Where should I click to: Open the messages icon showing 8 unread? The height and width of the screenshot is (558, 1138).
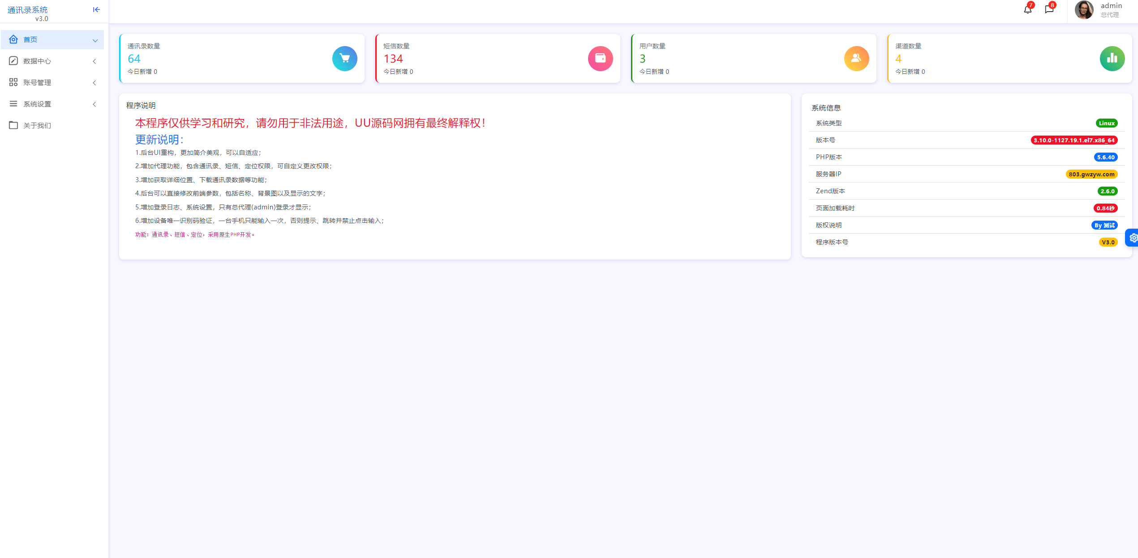pos(1049,9)
